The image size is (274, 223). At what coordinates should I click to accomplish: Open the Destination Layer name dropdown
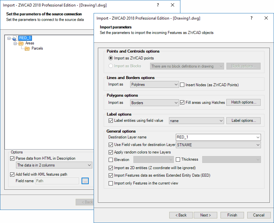tap(258, 137)
